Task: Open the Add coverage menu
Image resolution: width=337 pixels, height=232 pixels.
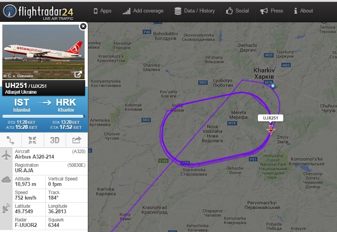Action: 143,11
